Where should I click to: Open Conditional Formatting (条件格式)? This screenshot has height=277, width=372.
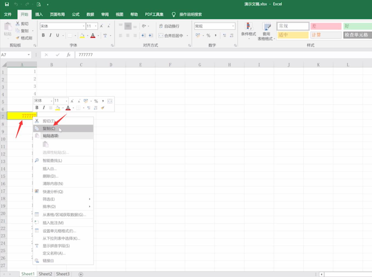pos(249,31)
